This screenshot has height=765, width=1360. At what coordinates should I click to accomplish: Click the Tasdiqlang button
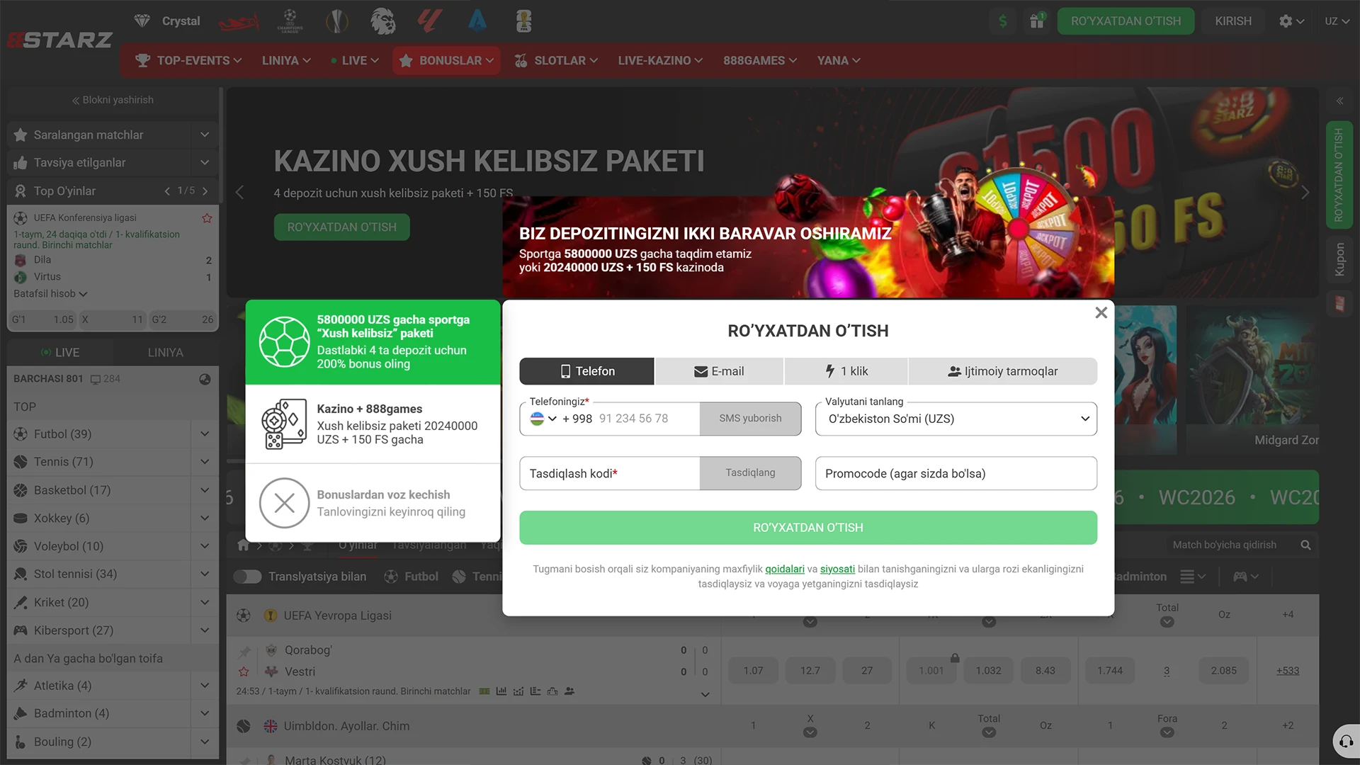tap(750, 473)
